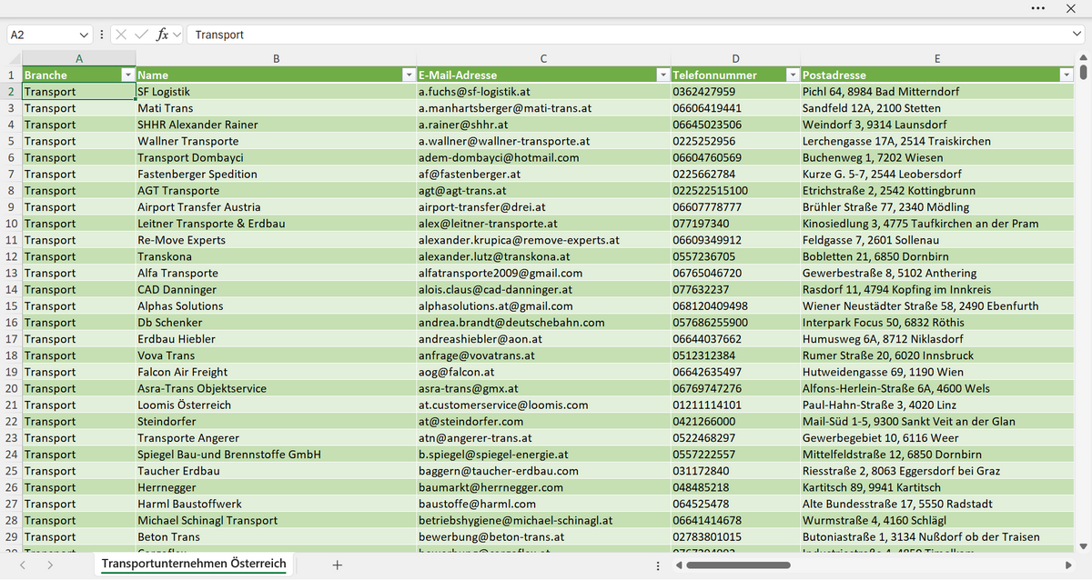Expand the Name Box dropdown
The image size is (1092, 580).
click(x=86, y=35)
